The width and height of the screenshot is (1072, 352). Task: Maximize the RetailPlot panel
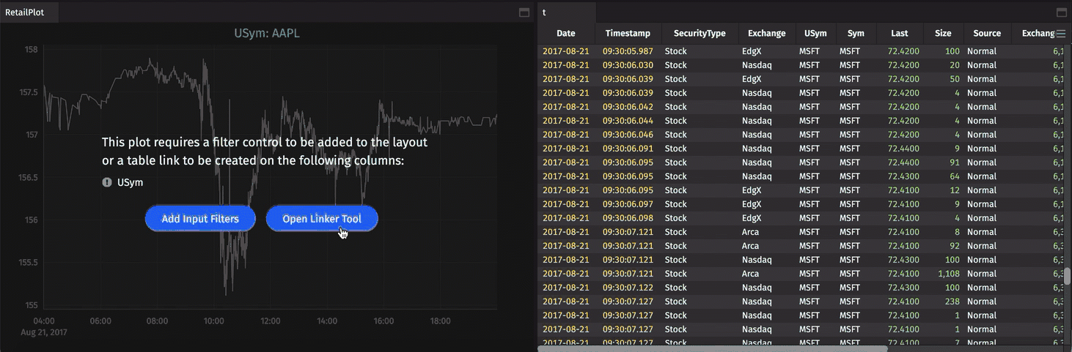524,12
